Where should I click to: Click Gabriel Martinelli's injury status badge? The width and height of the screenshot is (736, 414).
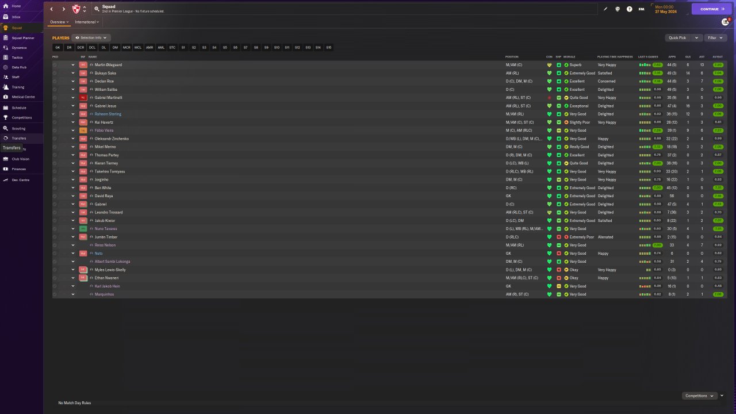pos(83,98)
